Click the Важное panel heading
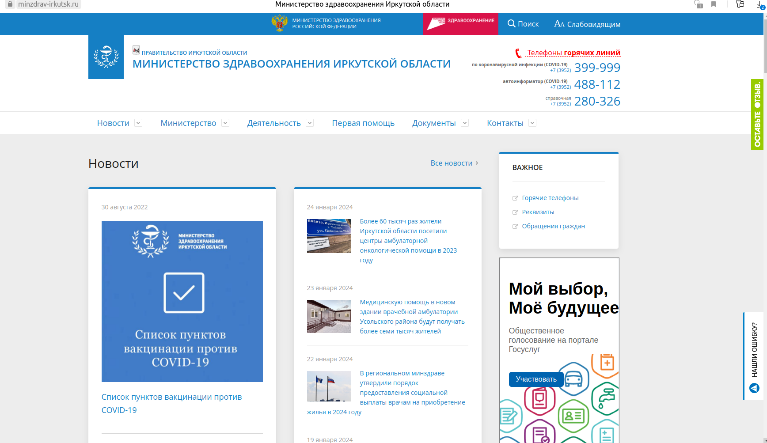The width and height of the screenshot is (767, 443). 528,167
